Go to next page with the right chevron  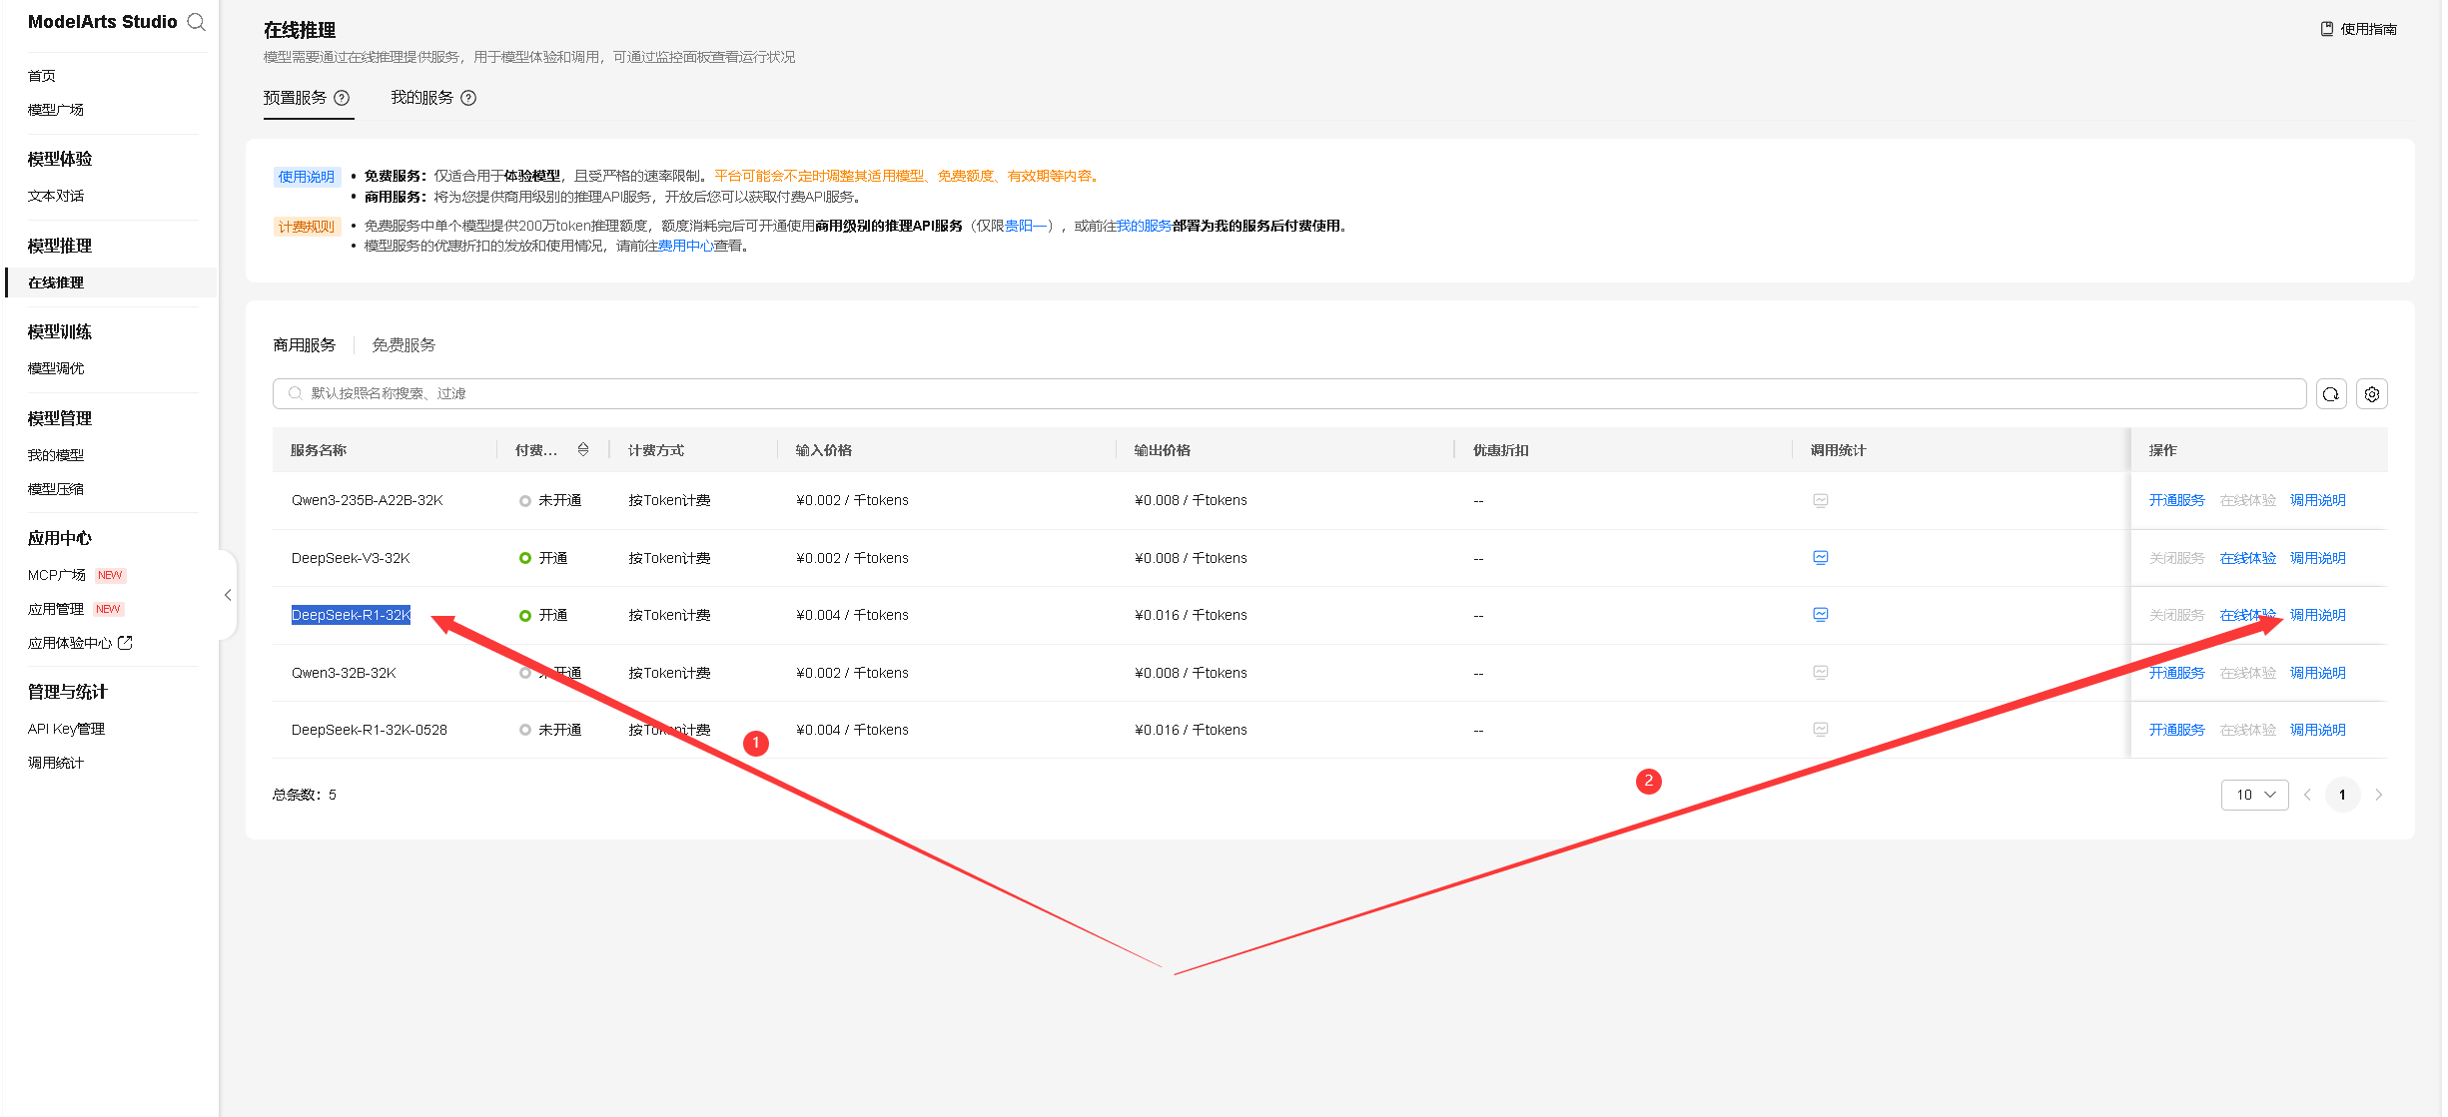pos(2378,795)
